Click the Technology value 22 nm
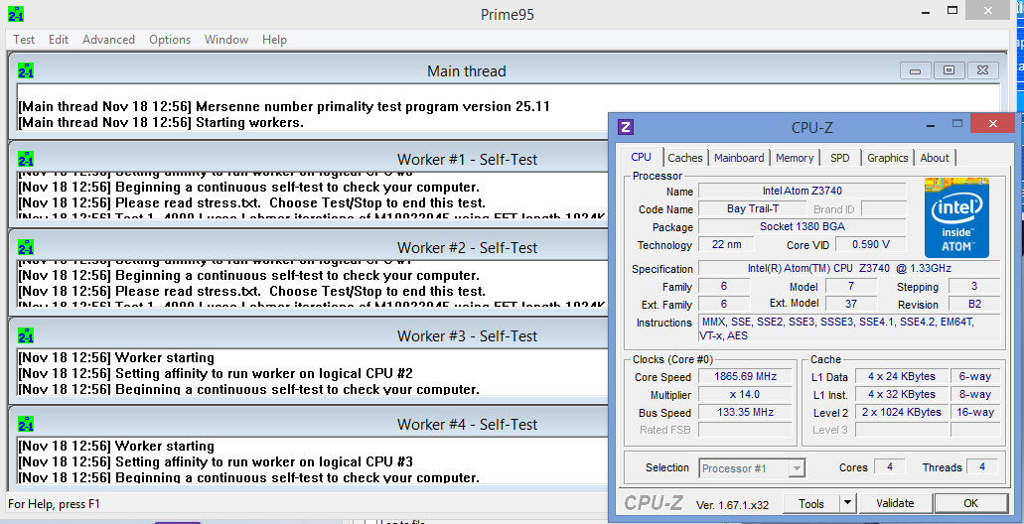Screen dimensions: 1024x524 click(726, 245)
